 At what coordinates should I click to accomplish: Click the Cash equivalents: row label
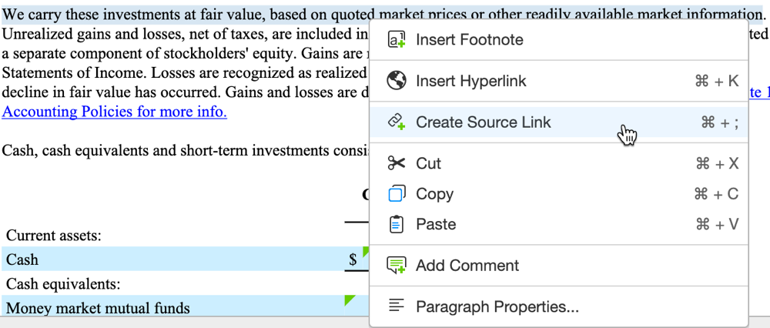click(62, 284)
